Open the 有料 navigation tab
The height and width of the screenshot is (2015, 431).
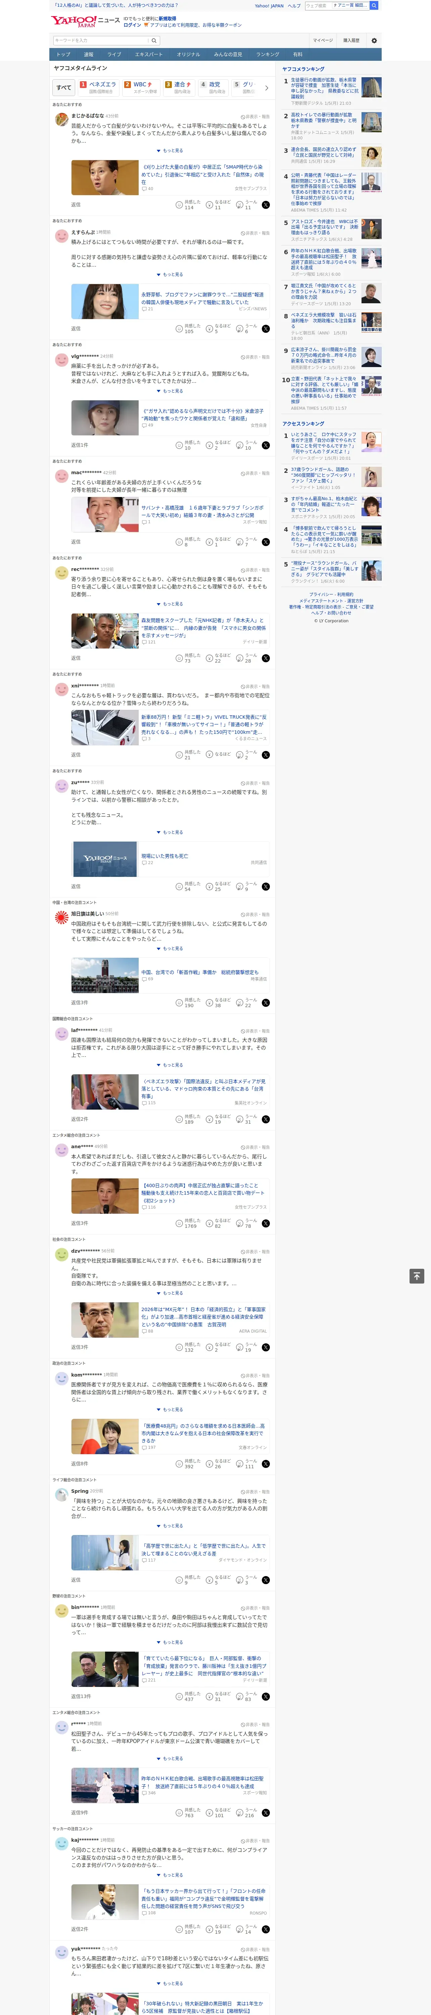pyautogui.click(x=297, y=55)
